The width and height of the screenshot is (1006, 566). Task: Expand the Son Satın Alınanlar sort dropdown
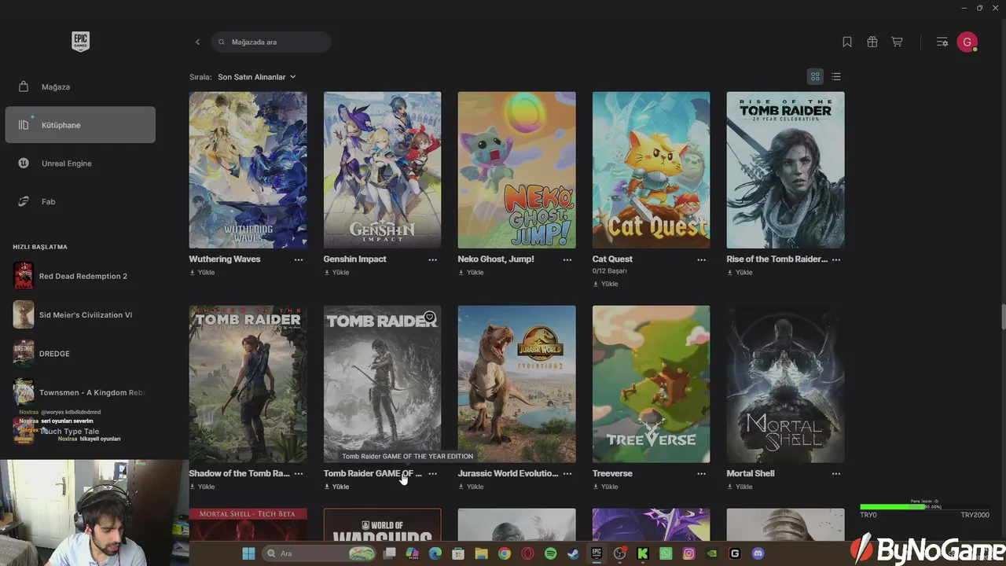256,77
